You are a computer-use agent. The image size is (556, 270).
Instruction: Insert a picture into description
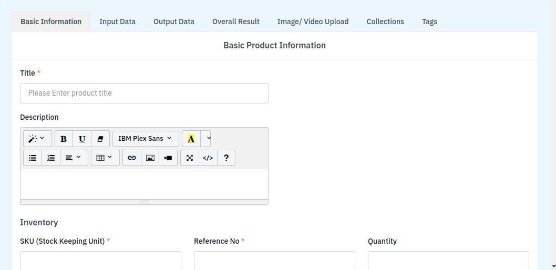point(150,158)
